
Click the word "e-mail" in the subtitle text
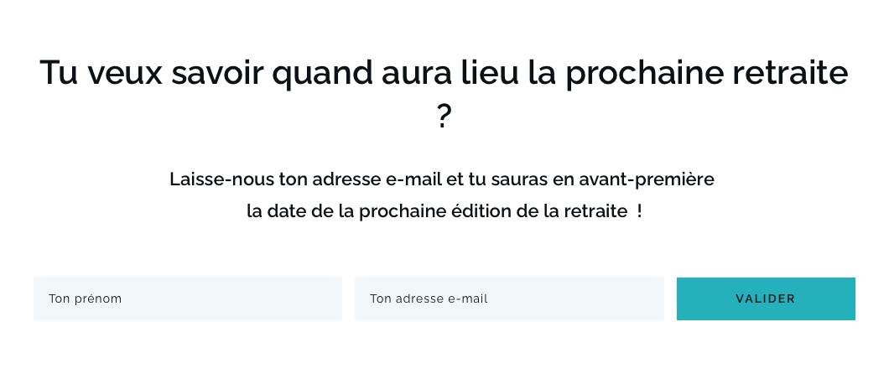(x=413, y=179)
